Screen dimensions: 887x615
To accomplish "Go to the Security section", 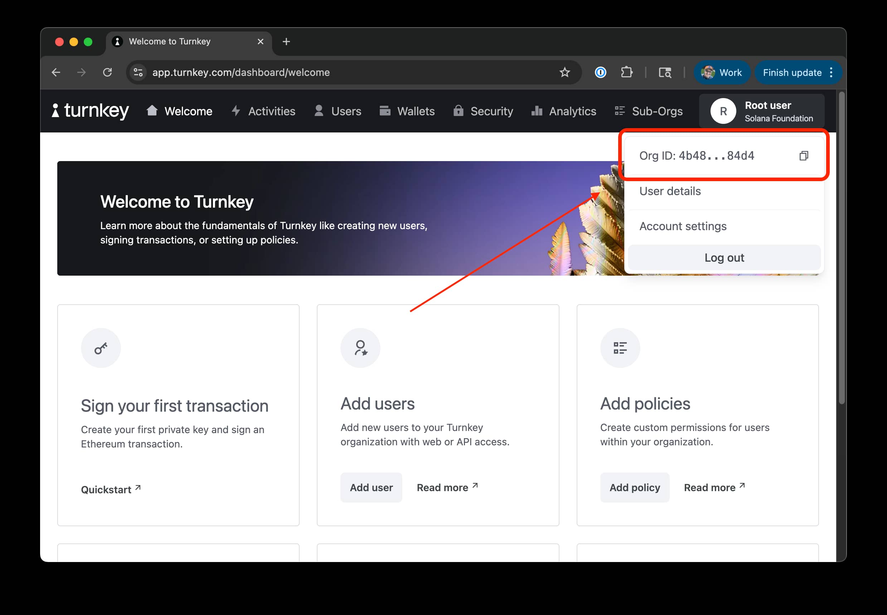I will point(483,111).
